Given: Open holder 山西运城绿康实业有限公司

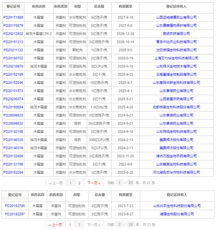Looking at the screenshot, I should coord(176,18).
